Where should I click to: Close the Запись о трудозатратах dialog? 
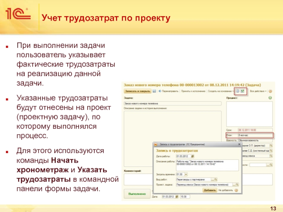[x=239, y=145]
